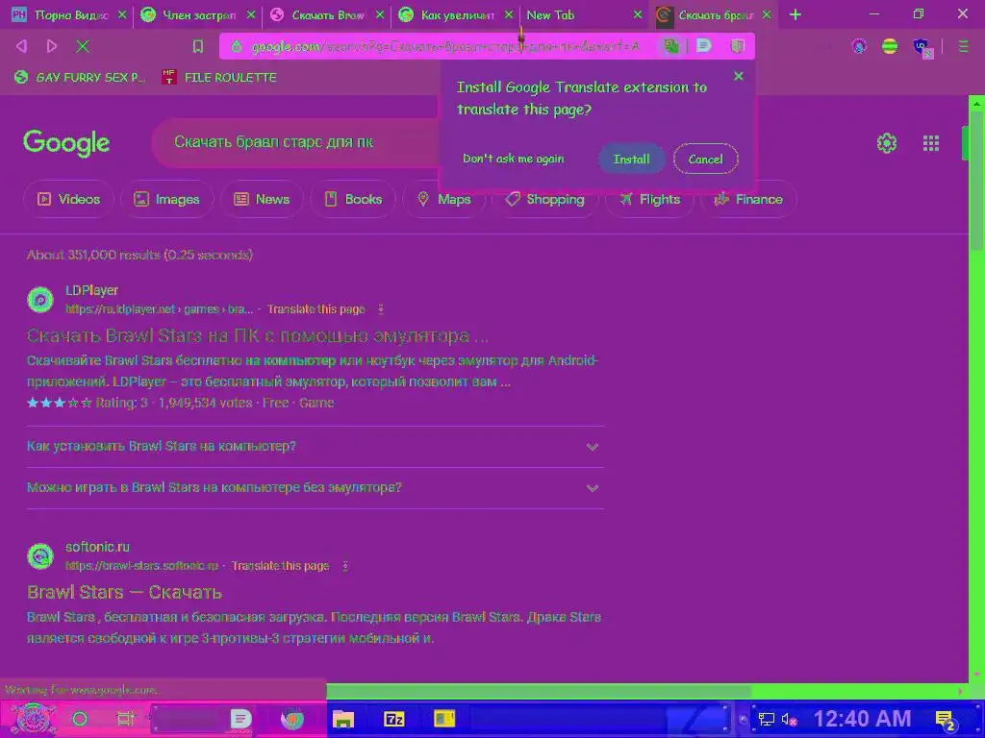Close the Google Translate install popup

(x=739, y=76)
